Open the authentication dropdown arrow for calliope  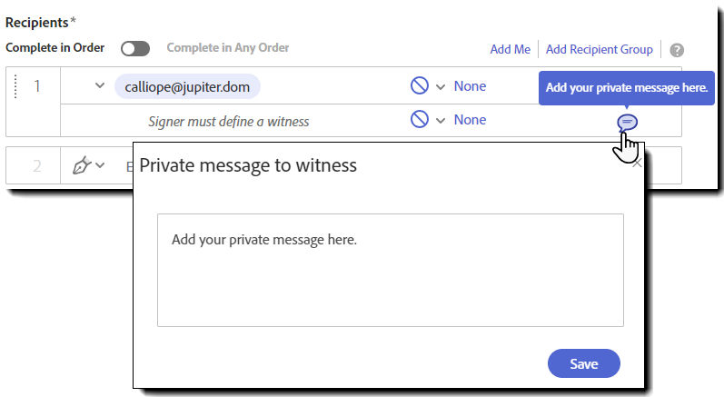441,87
